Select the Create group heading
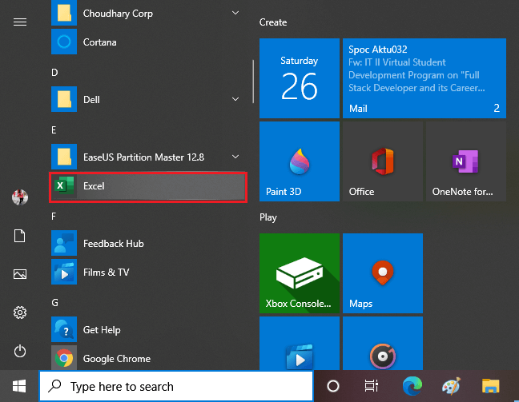This screenshot has width=519, height=402. coord(273,22)
